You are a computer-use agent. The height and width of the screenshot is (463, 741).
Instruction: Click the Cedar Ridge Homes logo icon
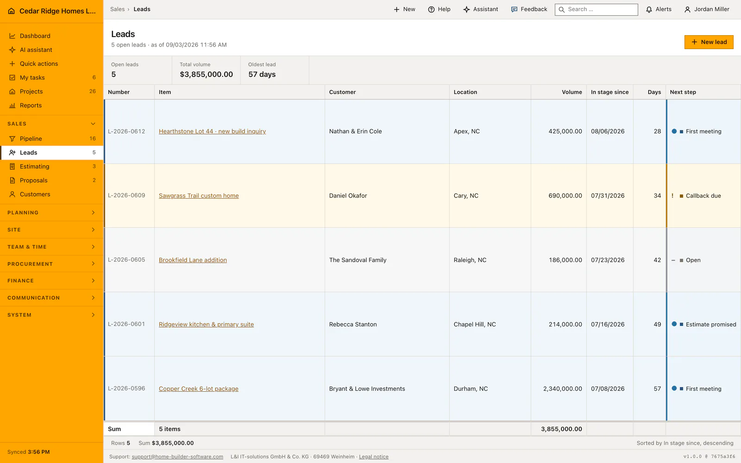(12, 11)
